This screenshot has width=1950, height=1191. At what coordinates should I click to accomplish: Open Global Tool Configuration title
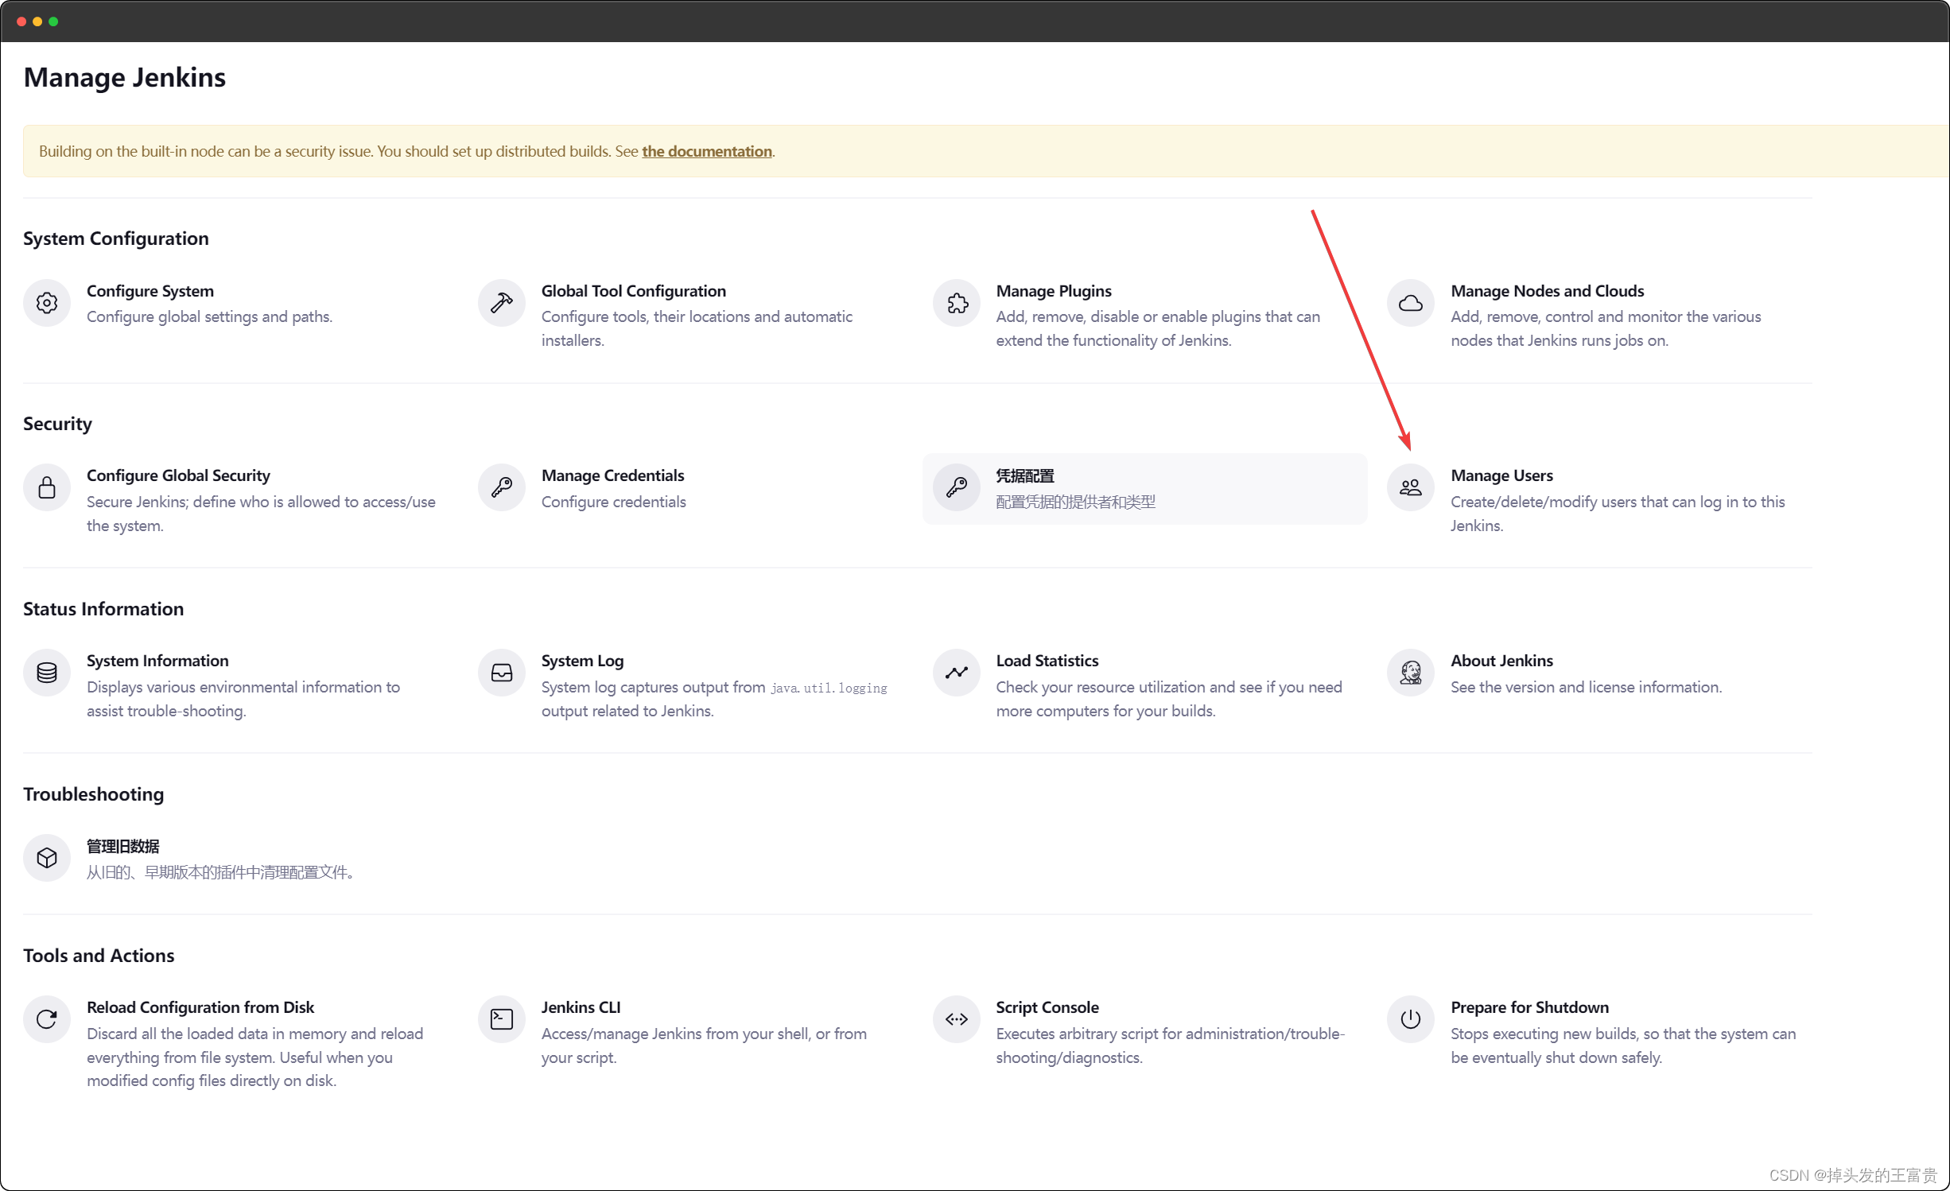click(x=634, y=291)
